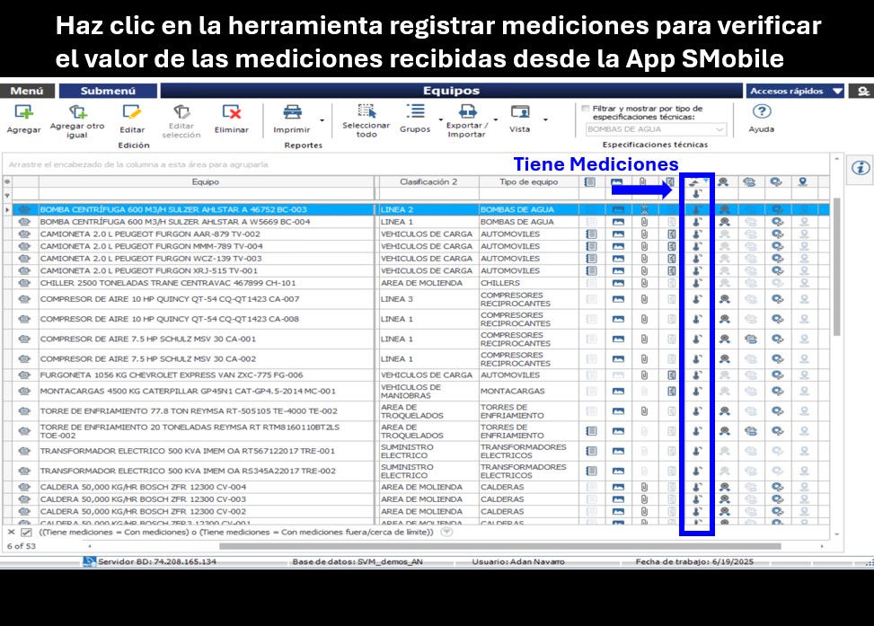Clear the grid filter with the X button
Screen dimensions: 874x626
[x=11, y=533]
